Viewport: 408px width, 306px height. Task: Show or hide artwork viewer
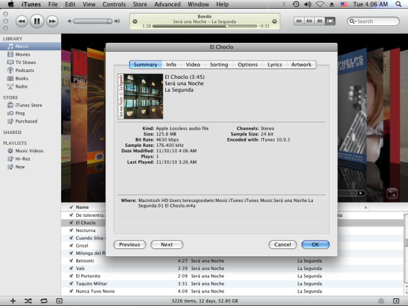point(59,301)
